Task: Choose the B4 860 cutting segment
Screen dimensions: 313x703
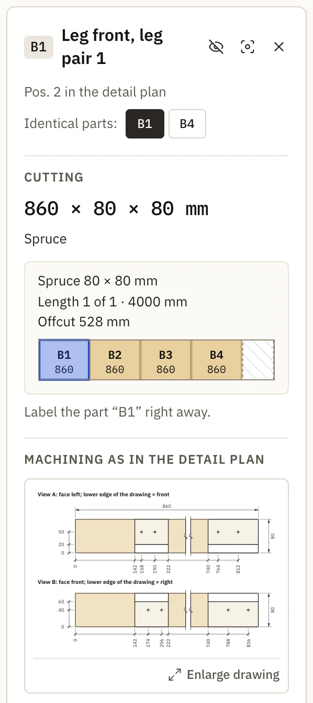Action: click(x=216, y=360)
